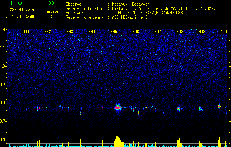Click the 0449 time marker

coord(201,32)
